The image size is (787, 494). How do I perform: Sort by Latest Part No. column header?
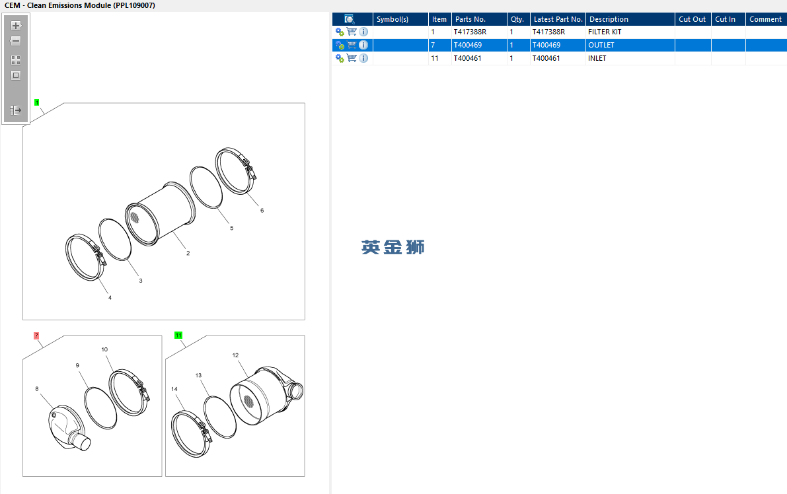point(558,19)
